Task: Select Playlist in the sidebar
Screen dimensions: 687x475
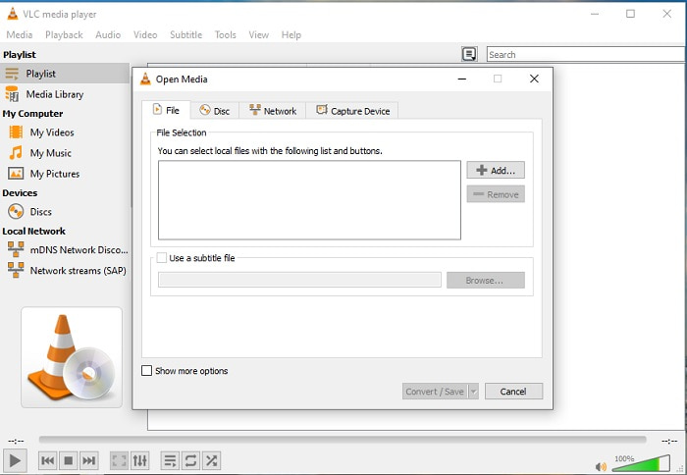Action: tap(65, 74)
